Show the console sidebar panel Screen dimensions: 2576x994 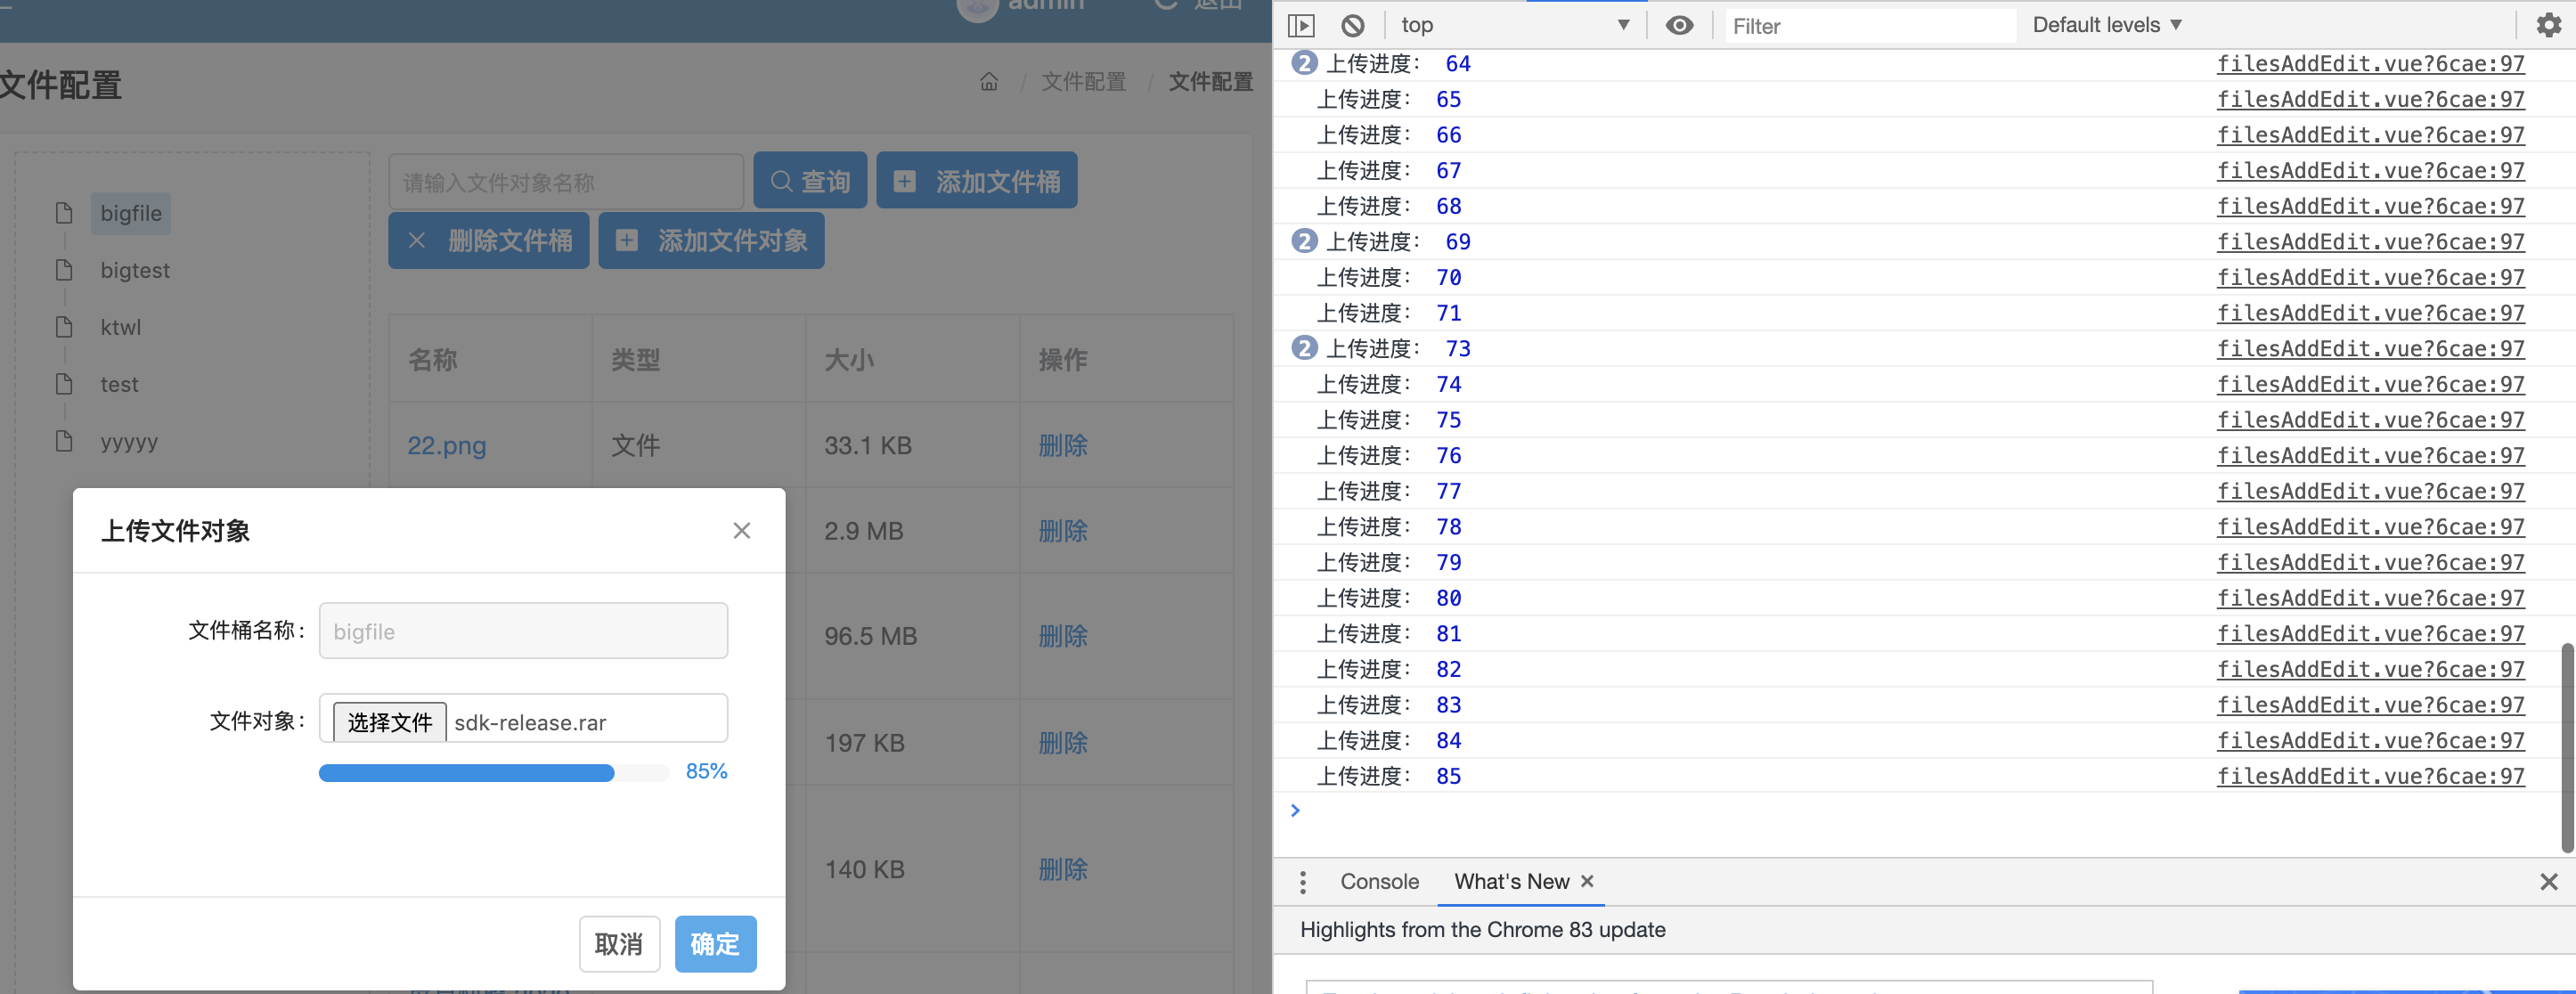click(1301, 24)
